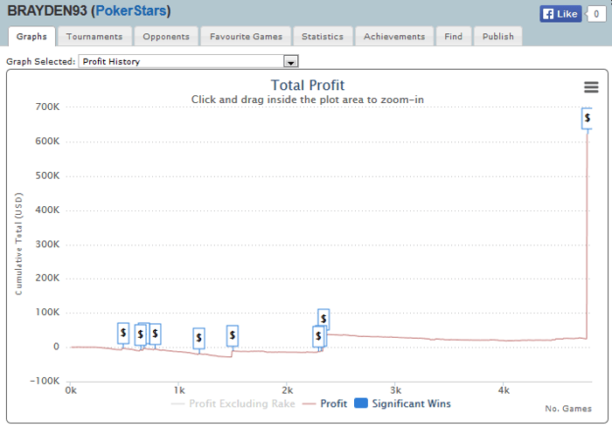The image size is (612, 427).
Task: Switch to the Graphs tab
Action: click(31, 37)
